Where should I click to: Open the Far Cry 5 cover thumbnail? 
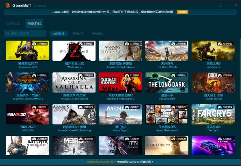(213, 114)
